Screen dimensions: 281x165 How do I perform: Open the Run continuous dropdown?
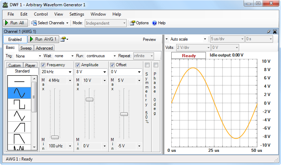[101, 56]
